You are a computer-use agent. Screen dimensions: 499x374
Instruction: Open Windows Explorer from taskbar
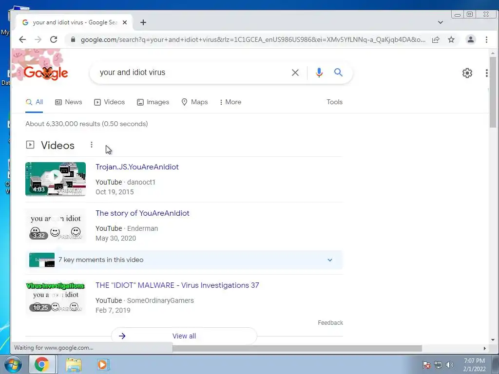tap(74, 365)
